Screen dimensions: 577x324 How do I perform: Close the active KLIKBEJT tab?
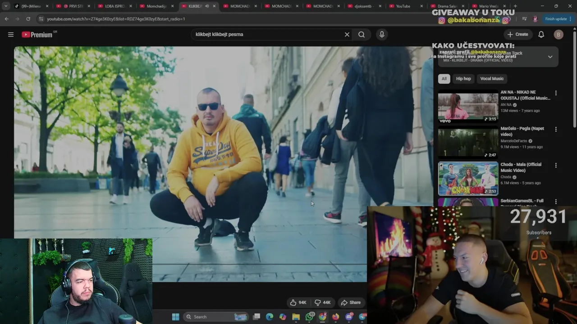tap(214, 6)
